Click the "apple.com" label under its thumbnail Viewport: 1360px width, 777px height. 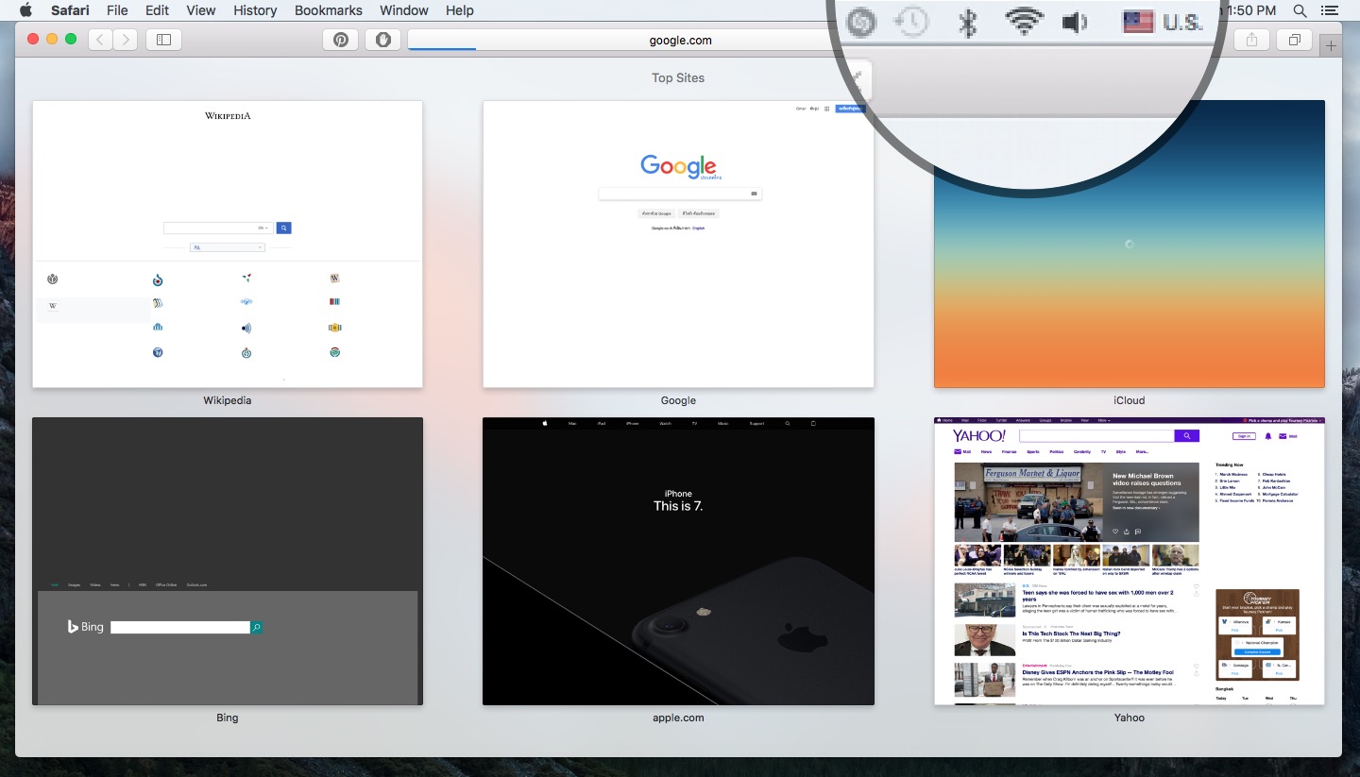click(x=678, y=718)
